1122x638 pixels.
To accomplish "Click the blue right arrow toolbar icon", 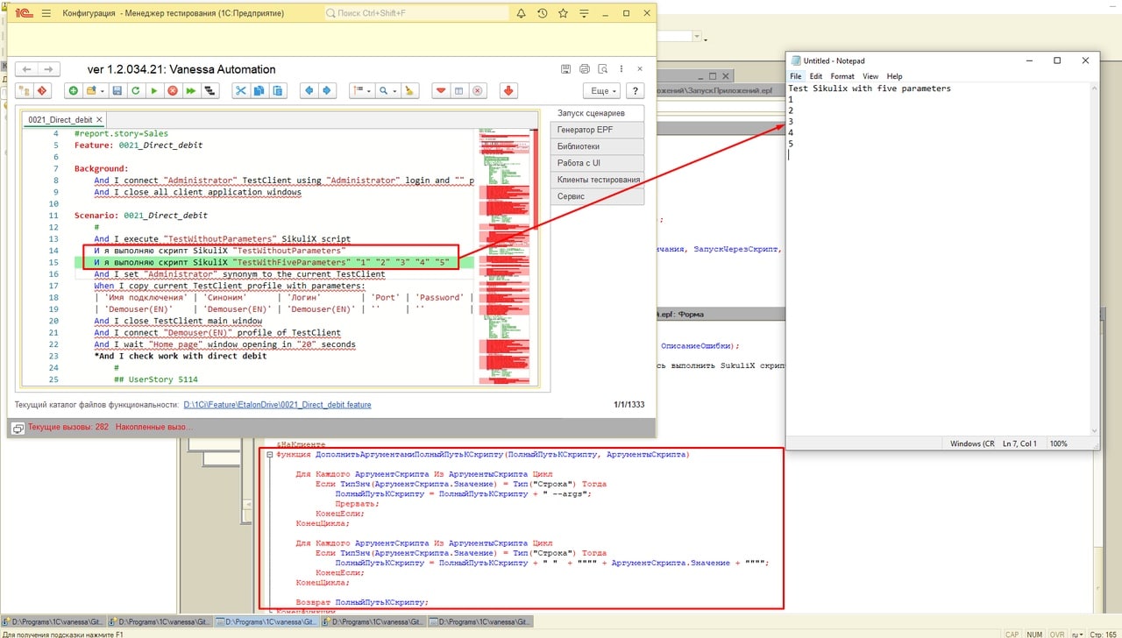I will click(326, 90).
